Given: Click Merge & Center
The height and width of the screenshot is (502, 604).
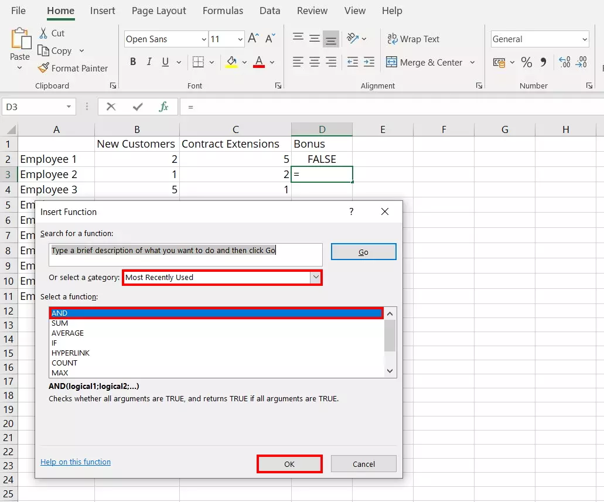Looking at the screenshot, I should click(424, 62).
